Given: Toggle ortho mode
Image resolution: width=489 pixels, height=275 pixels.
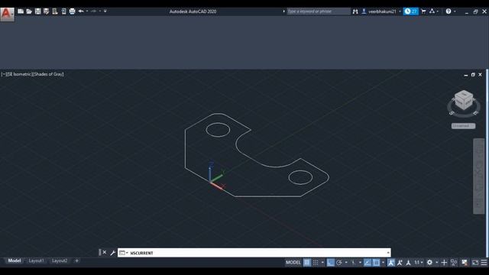Looking at the screenshot, I should [331, 263].
